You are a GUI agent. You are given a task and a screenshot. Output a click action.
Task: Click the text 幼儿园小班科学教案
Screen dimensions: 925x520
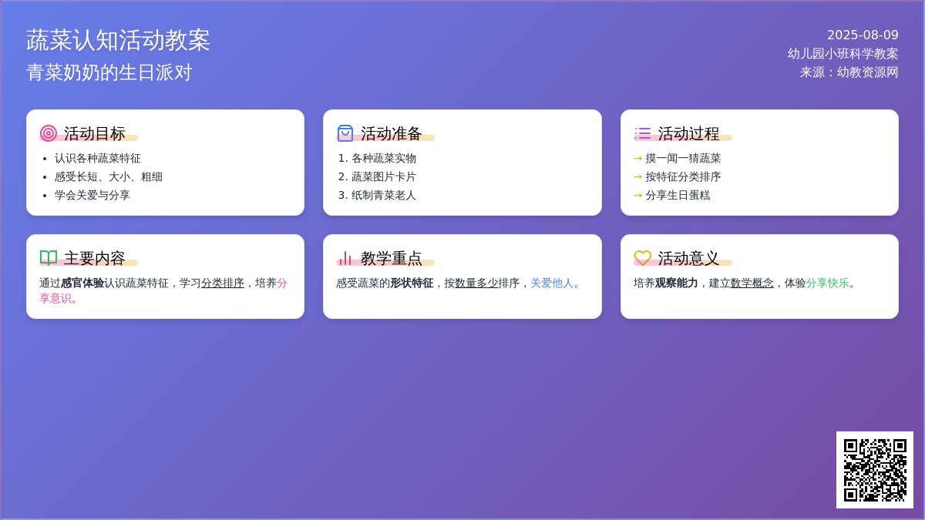click(x=843, y=53)
